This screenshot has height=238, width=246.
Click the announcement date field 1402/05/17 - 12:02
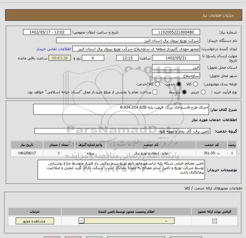[47, 32]
